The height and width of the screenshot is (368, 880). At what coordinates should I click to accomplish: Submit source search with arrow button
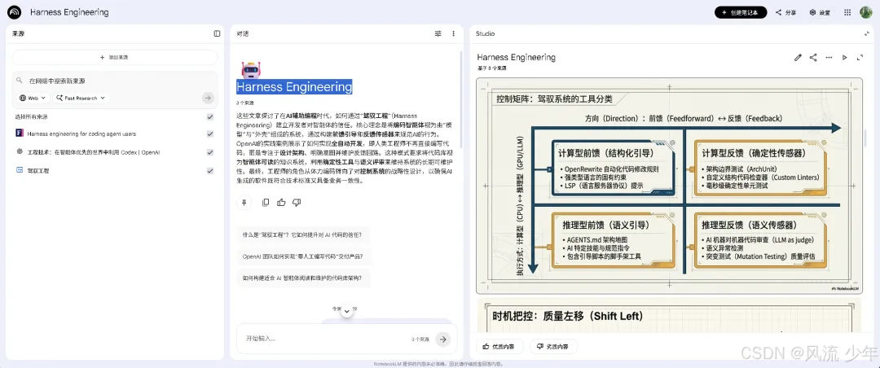(209, 99)
